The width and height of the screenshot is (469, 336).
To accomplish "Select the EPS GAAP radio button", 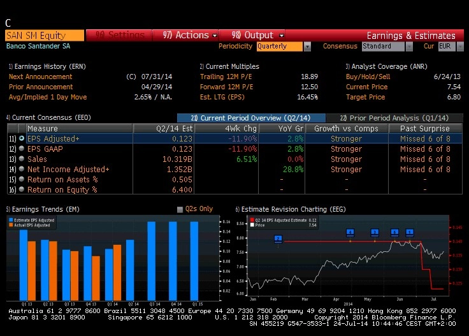I will tap(22, 149).
